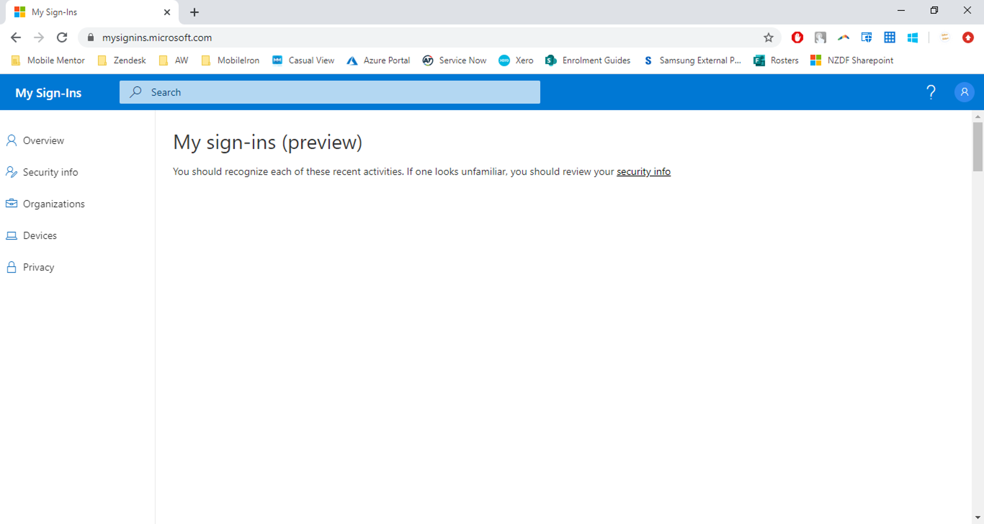This screenshot has height=524, width=984.
Task: Click the page scrollbar thumb
Action: click(978, 147)
